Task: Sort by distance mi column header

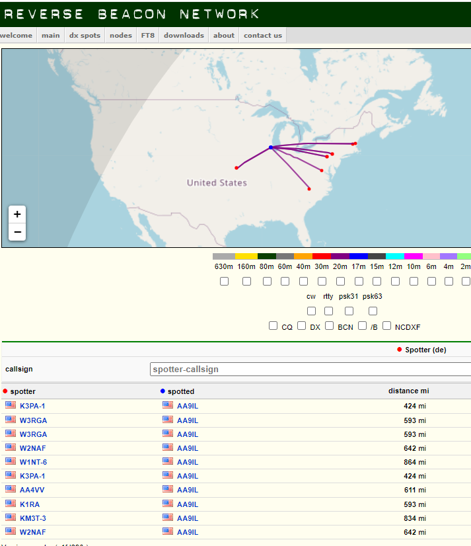Action: click(x=408, y=391)
